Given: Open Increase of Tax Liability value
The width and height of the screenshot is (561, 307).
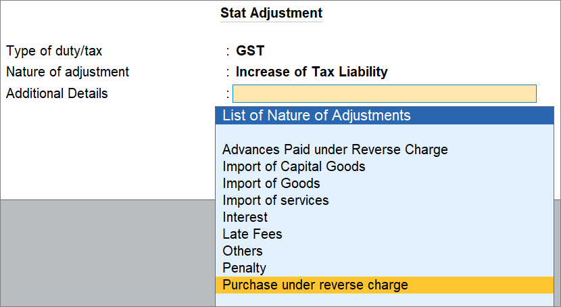Looking at the screenshot, I should (312, 72).
